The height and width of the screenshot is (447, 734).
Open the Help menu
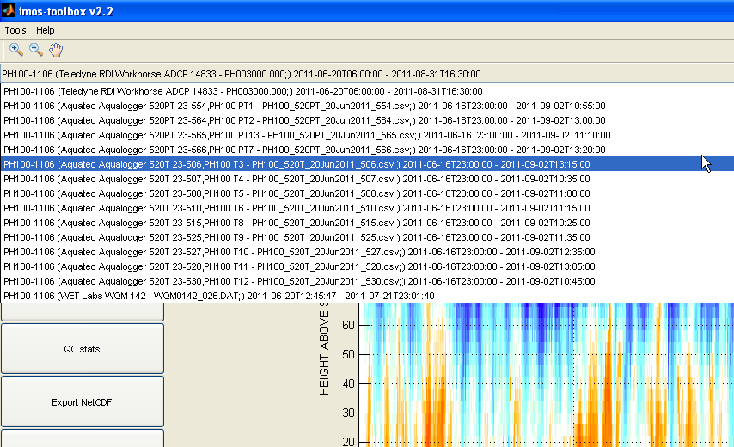(x=46, y=30)
